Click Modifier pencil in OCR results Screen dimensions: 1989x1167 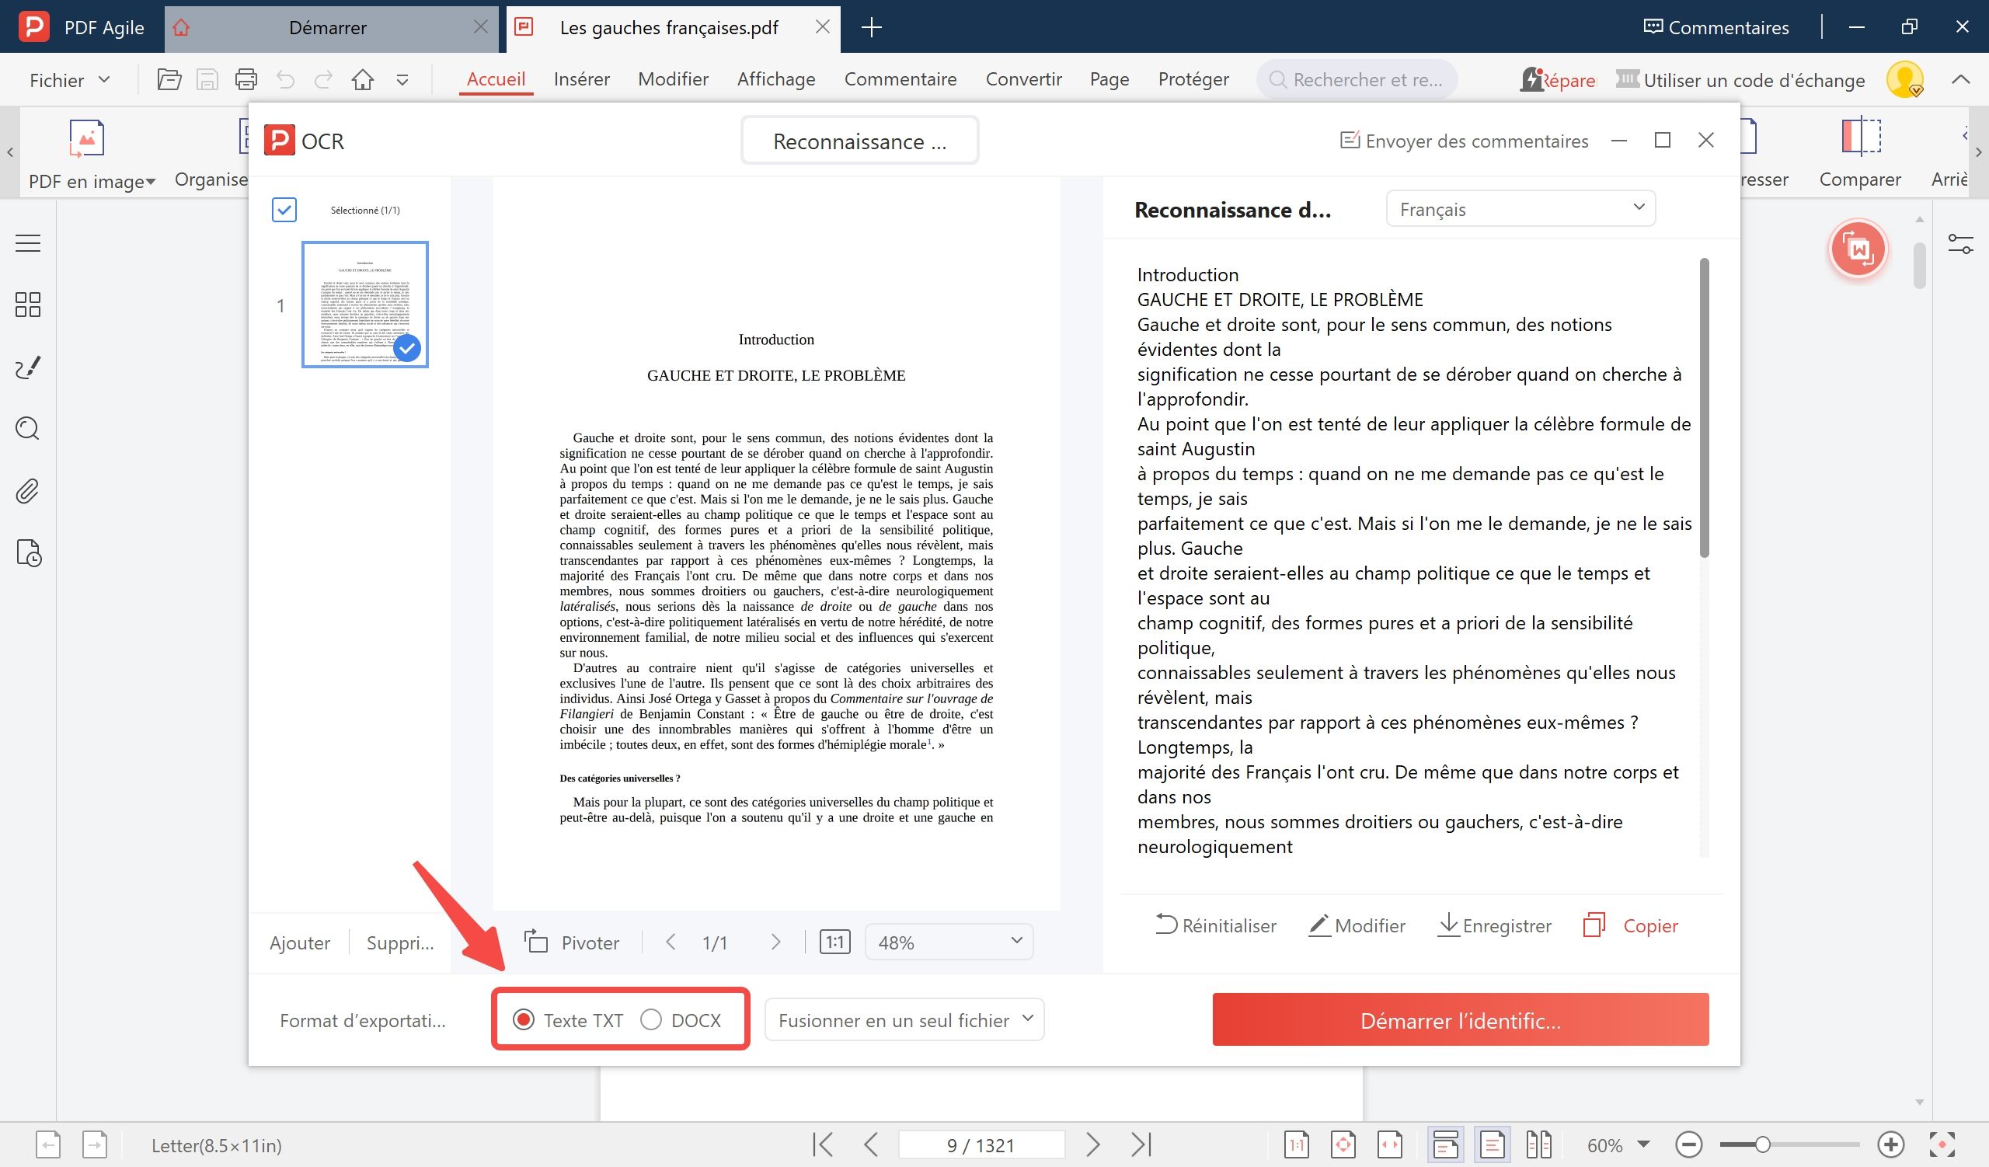click(1357, 925)
